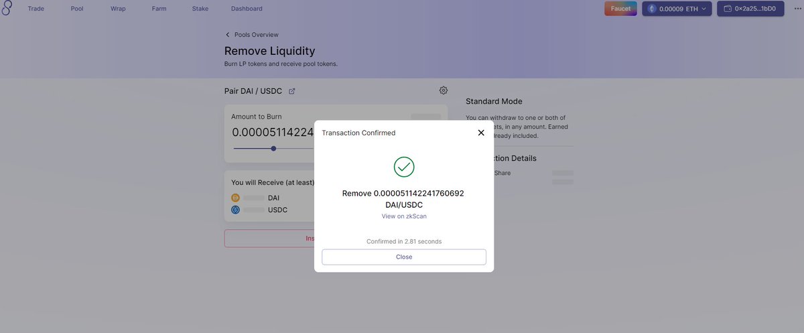Click the Amount to Burn value field
The height and width of the screenshot is (333, 804).
click(273, 133)
